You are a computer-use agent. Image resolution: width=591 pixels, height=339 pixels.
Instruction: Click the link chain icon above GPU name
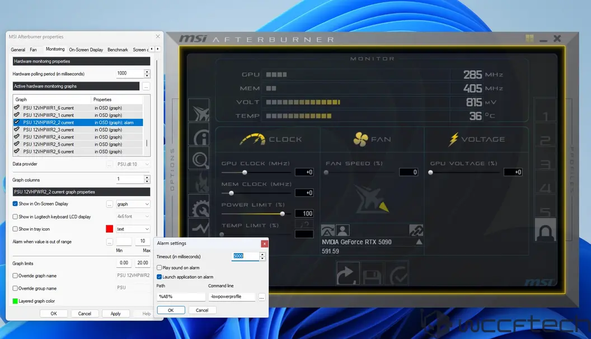click(x=416, y=230)
